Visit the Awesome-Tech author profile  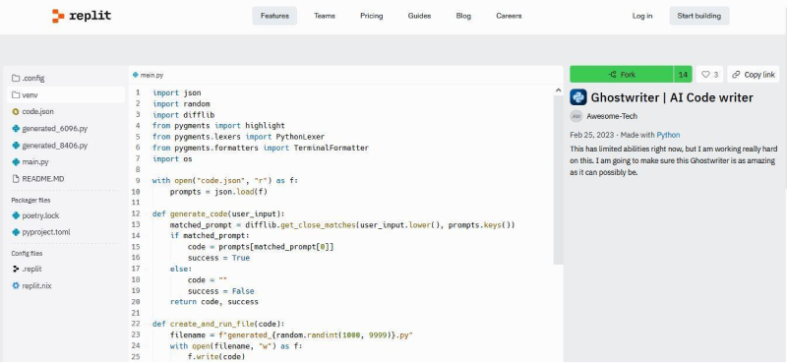(612, 116)
